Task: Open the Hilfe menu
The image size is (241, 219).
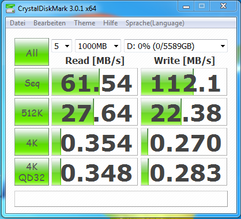Action: [x=110, y=23]
